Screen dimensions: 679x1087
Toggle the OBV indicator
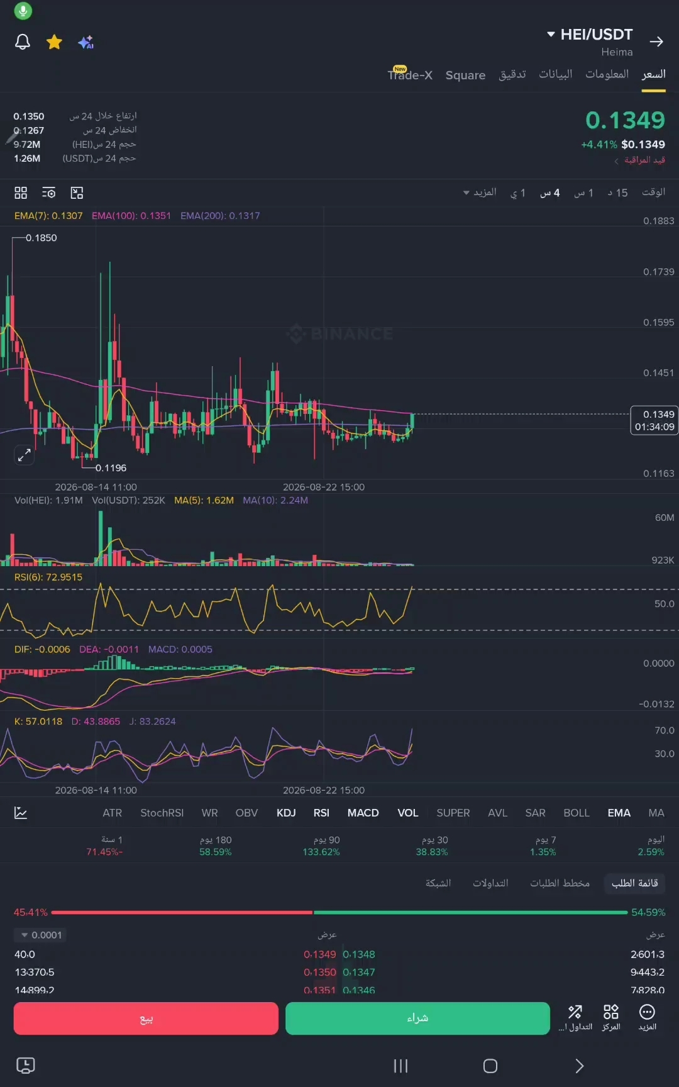[246, 813]
